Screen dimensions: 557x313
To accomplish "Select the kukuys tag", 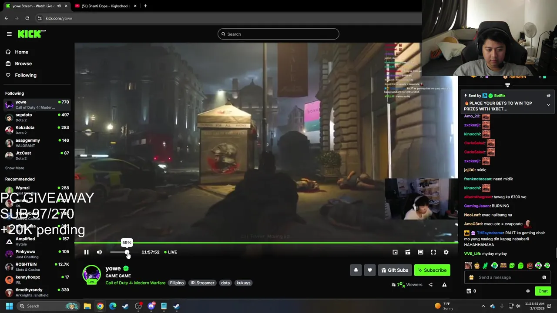I will point(243,283).
